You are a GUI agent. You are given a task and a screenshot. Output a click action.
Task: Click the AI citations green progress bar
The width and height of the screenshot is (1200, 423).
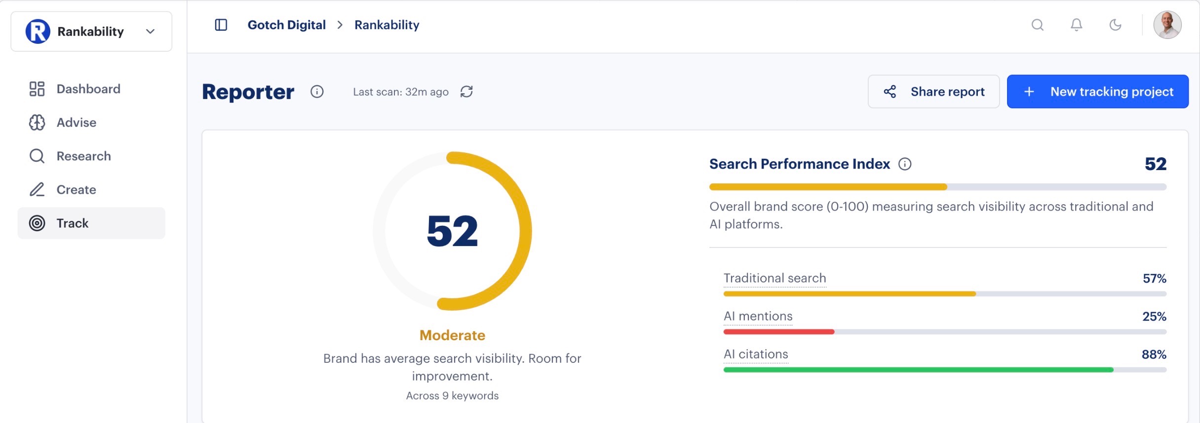[918, 370]
